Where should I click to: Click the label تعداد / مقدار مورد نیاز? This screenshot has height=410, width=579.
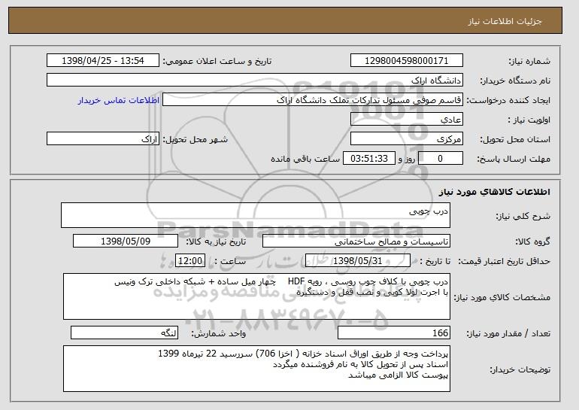click(508, 333)
